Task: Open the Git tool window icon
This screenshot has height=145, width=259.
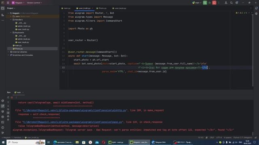Action: [x=3, y=133]
